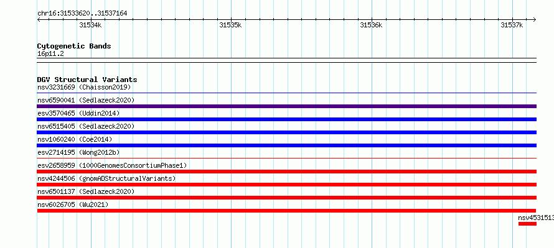Click the nsv3231669 (Chaisson2019) variant label
The height and width of the screenshot is (248, 554).
[x=84, y=87]
